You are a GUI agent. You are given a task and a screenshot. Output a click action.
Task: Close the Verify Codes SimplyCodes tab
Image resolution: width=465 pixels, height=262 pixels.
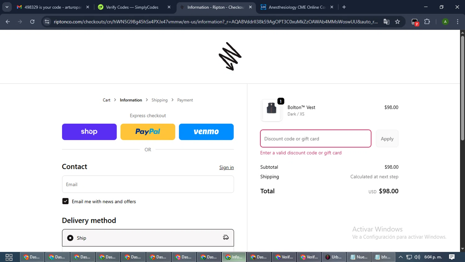pos(169,7)
